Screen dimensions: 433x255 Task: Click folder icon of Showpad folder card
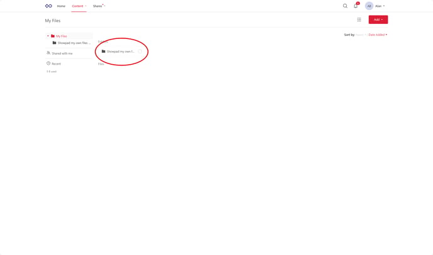(104, 52)
